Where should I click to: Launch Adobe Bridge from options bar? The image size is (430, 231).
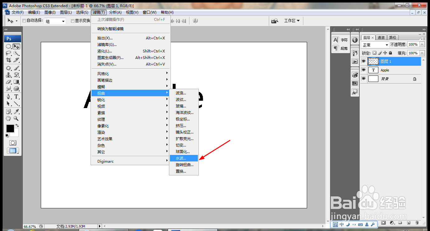pos(274,21)
